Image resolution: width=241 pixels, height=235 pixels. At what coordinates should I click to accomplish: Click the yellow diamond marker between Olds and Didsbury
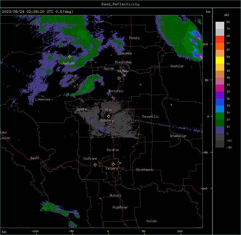pos(108,116)
